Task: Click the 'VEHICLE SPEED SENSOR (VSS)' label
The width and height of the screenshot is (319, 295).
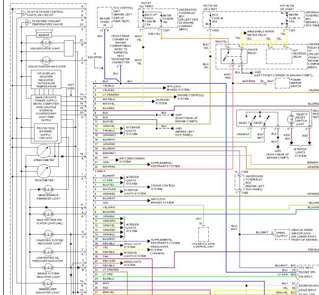Action: (x=304, y=235)
